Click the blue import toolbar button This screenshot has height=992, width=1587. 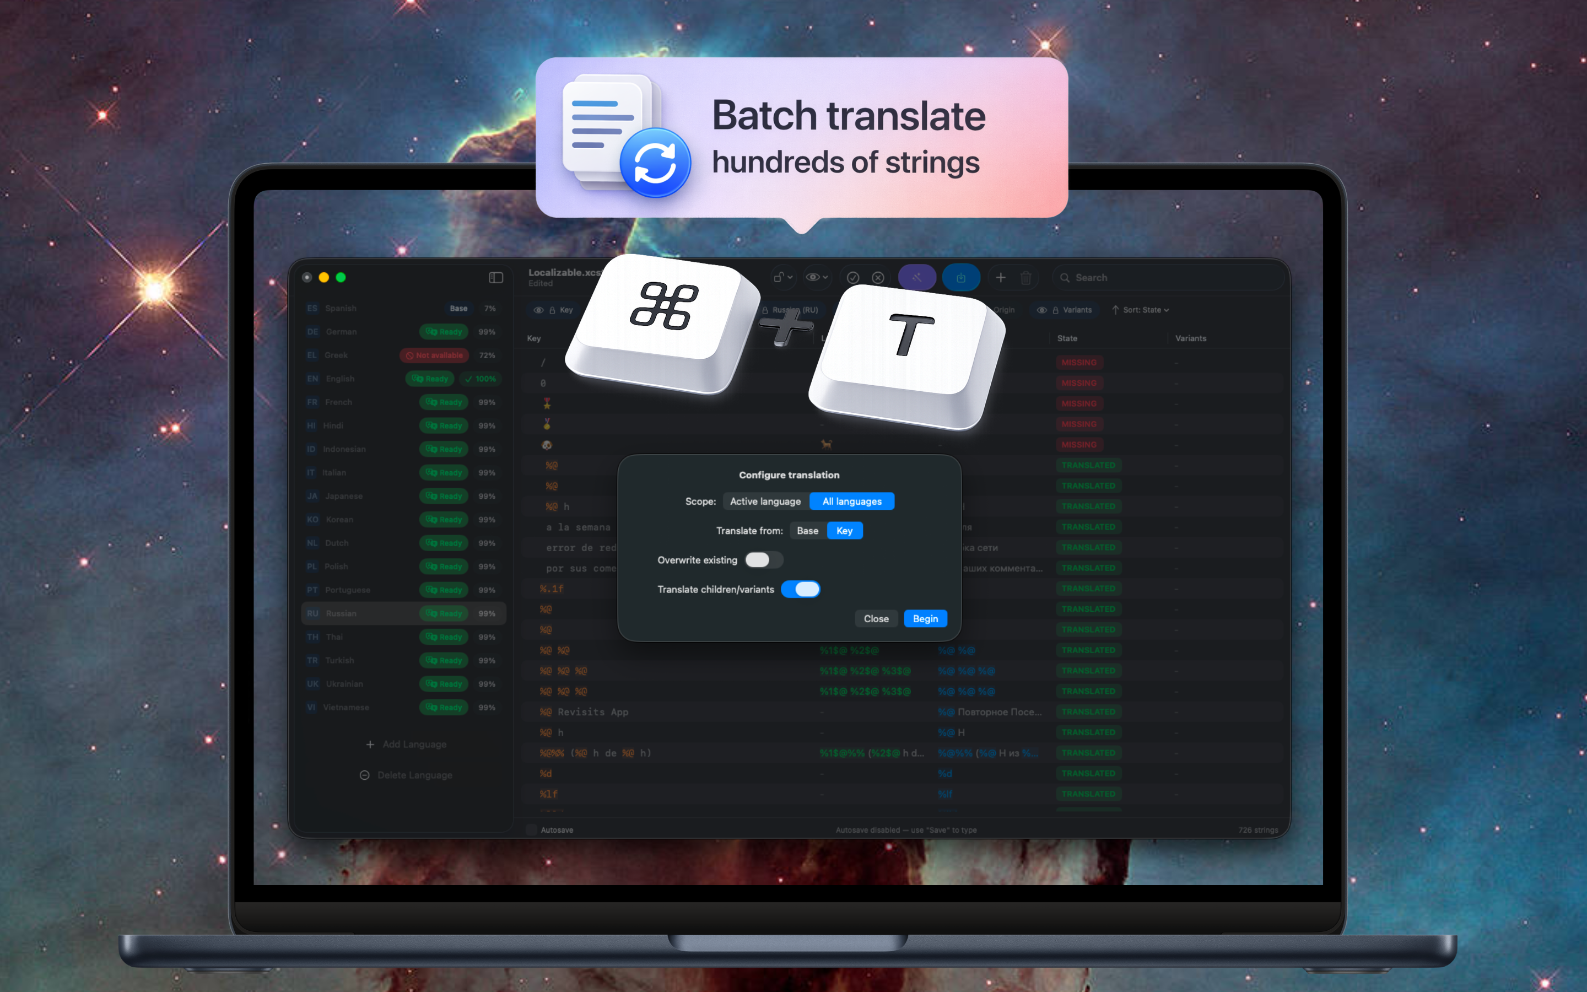[960, 278]
